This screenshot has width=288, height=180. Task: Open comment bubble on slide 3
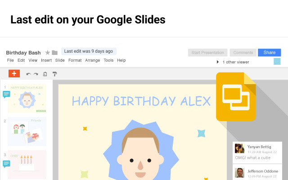(6, 164)
